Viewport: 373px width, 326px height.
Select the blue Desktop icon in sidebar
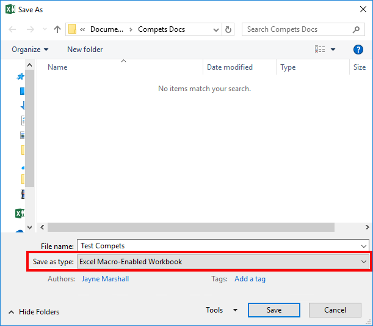coord(22,91)
